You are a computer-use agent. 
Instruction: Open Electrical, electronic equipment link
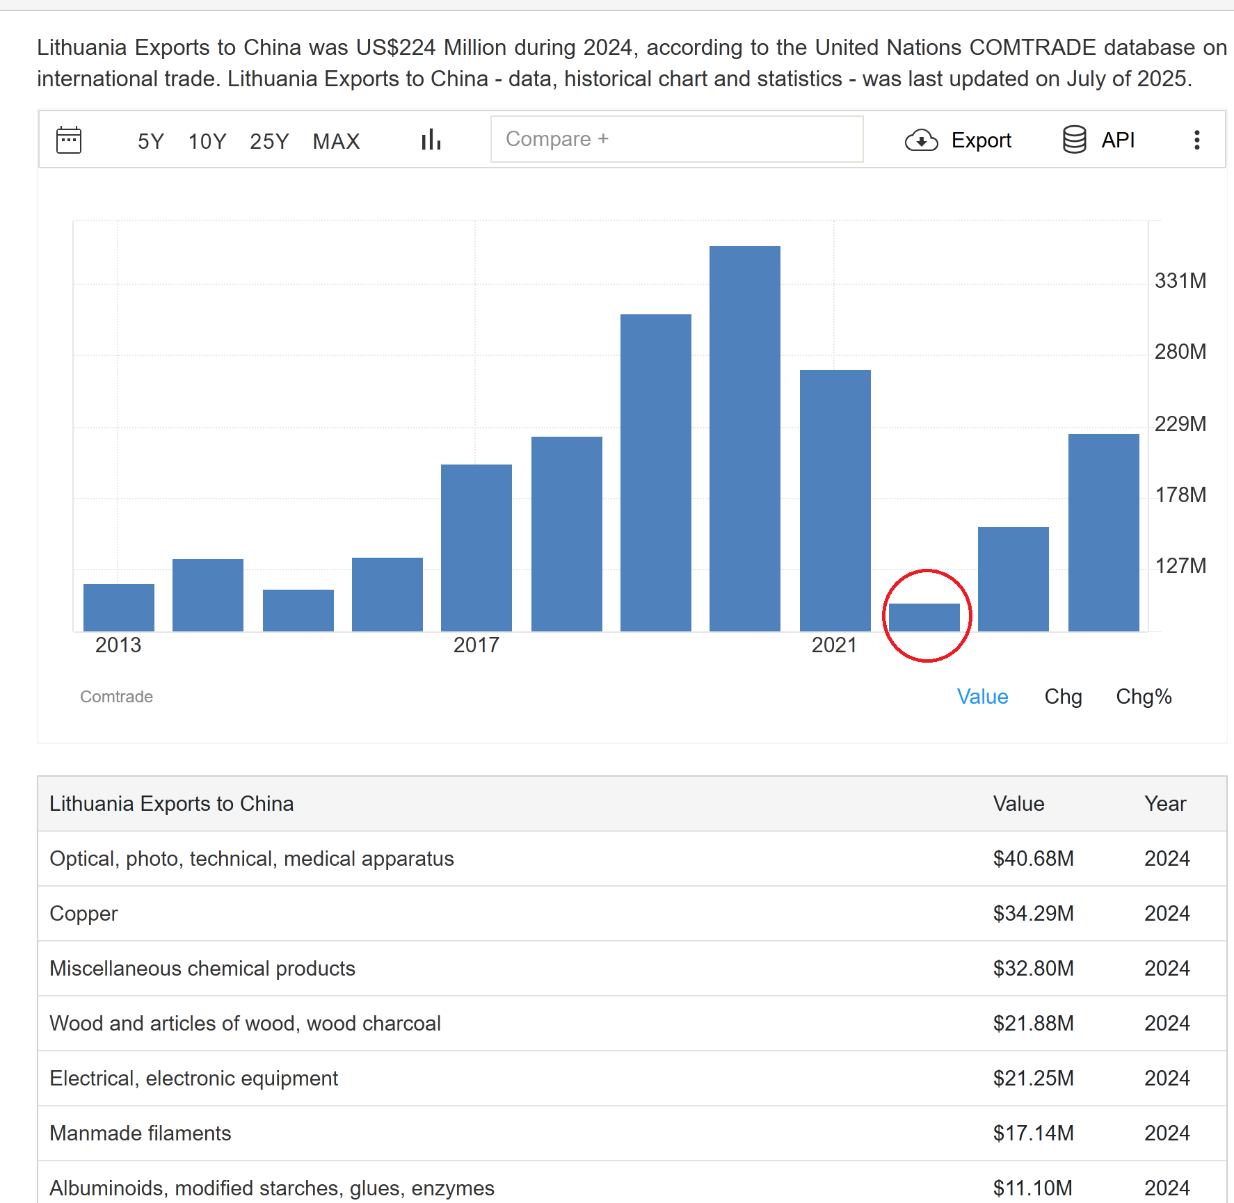coord(194,1078)
